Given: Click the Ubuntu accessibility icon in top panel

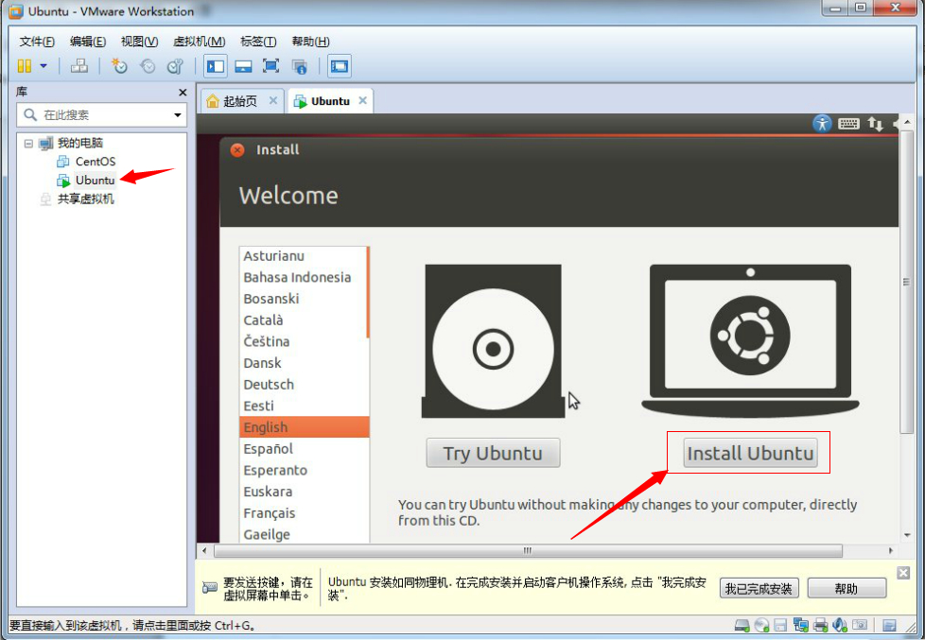Looking at the screenshot, I should 822,123.
